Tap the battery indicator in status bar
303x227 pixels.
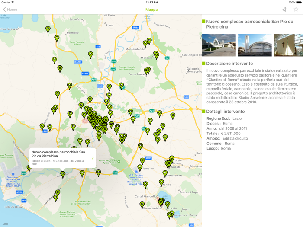coord(297,3)
